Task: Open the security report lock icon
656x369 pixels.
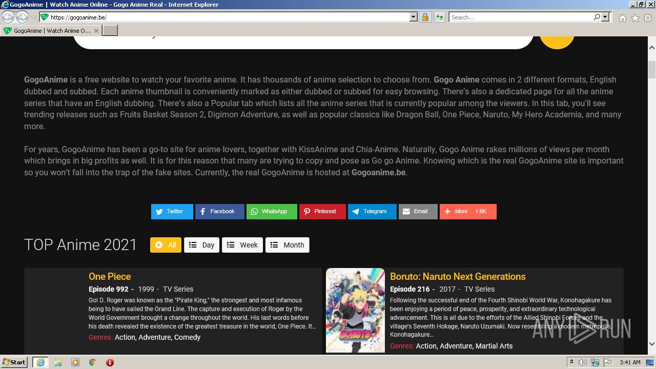Action: (x=425, y=17)
